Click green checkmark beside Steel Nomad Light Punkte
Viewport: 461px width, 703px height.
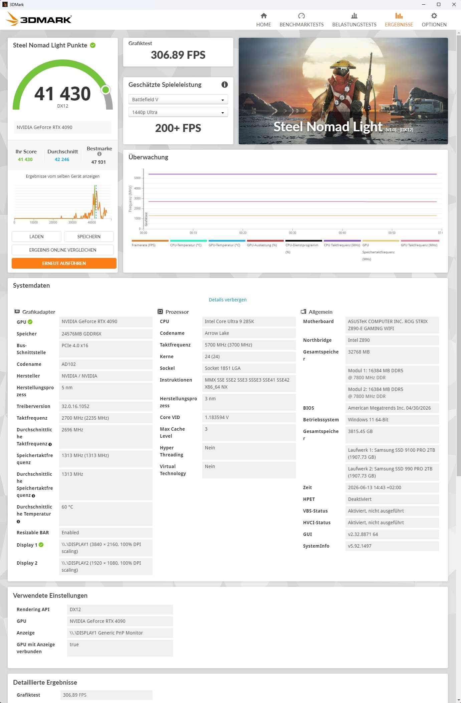93,45
